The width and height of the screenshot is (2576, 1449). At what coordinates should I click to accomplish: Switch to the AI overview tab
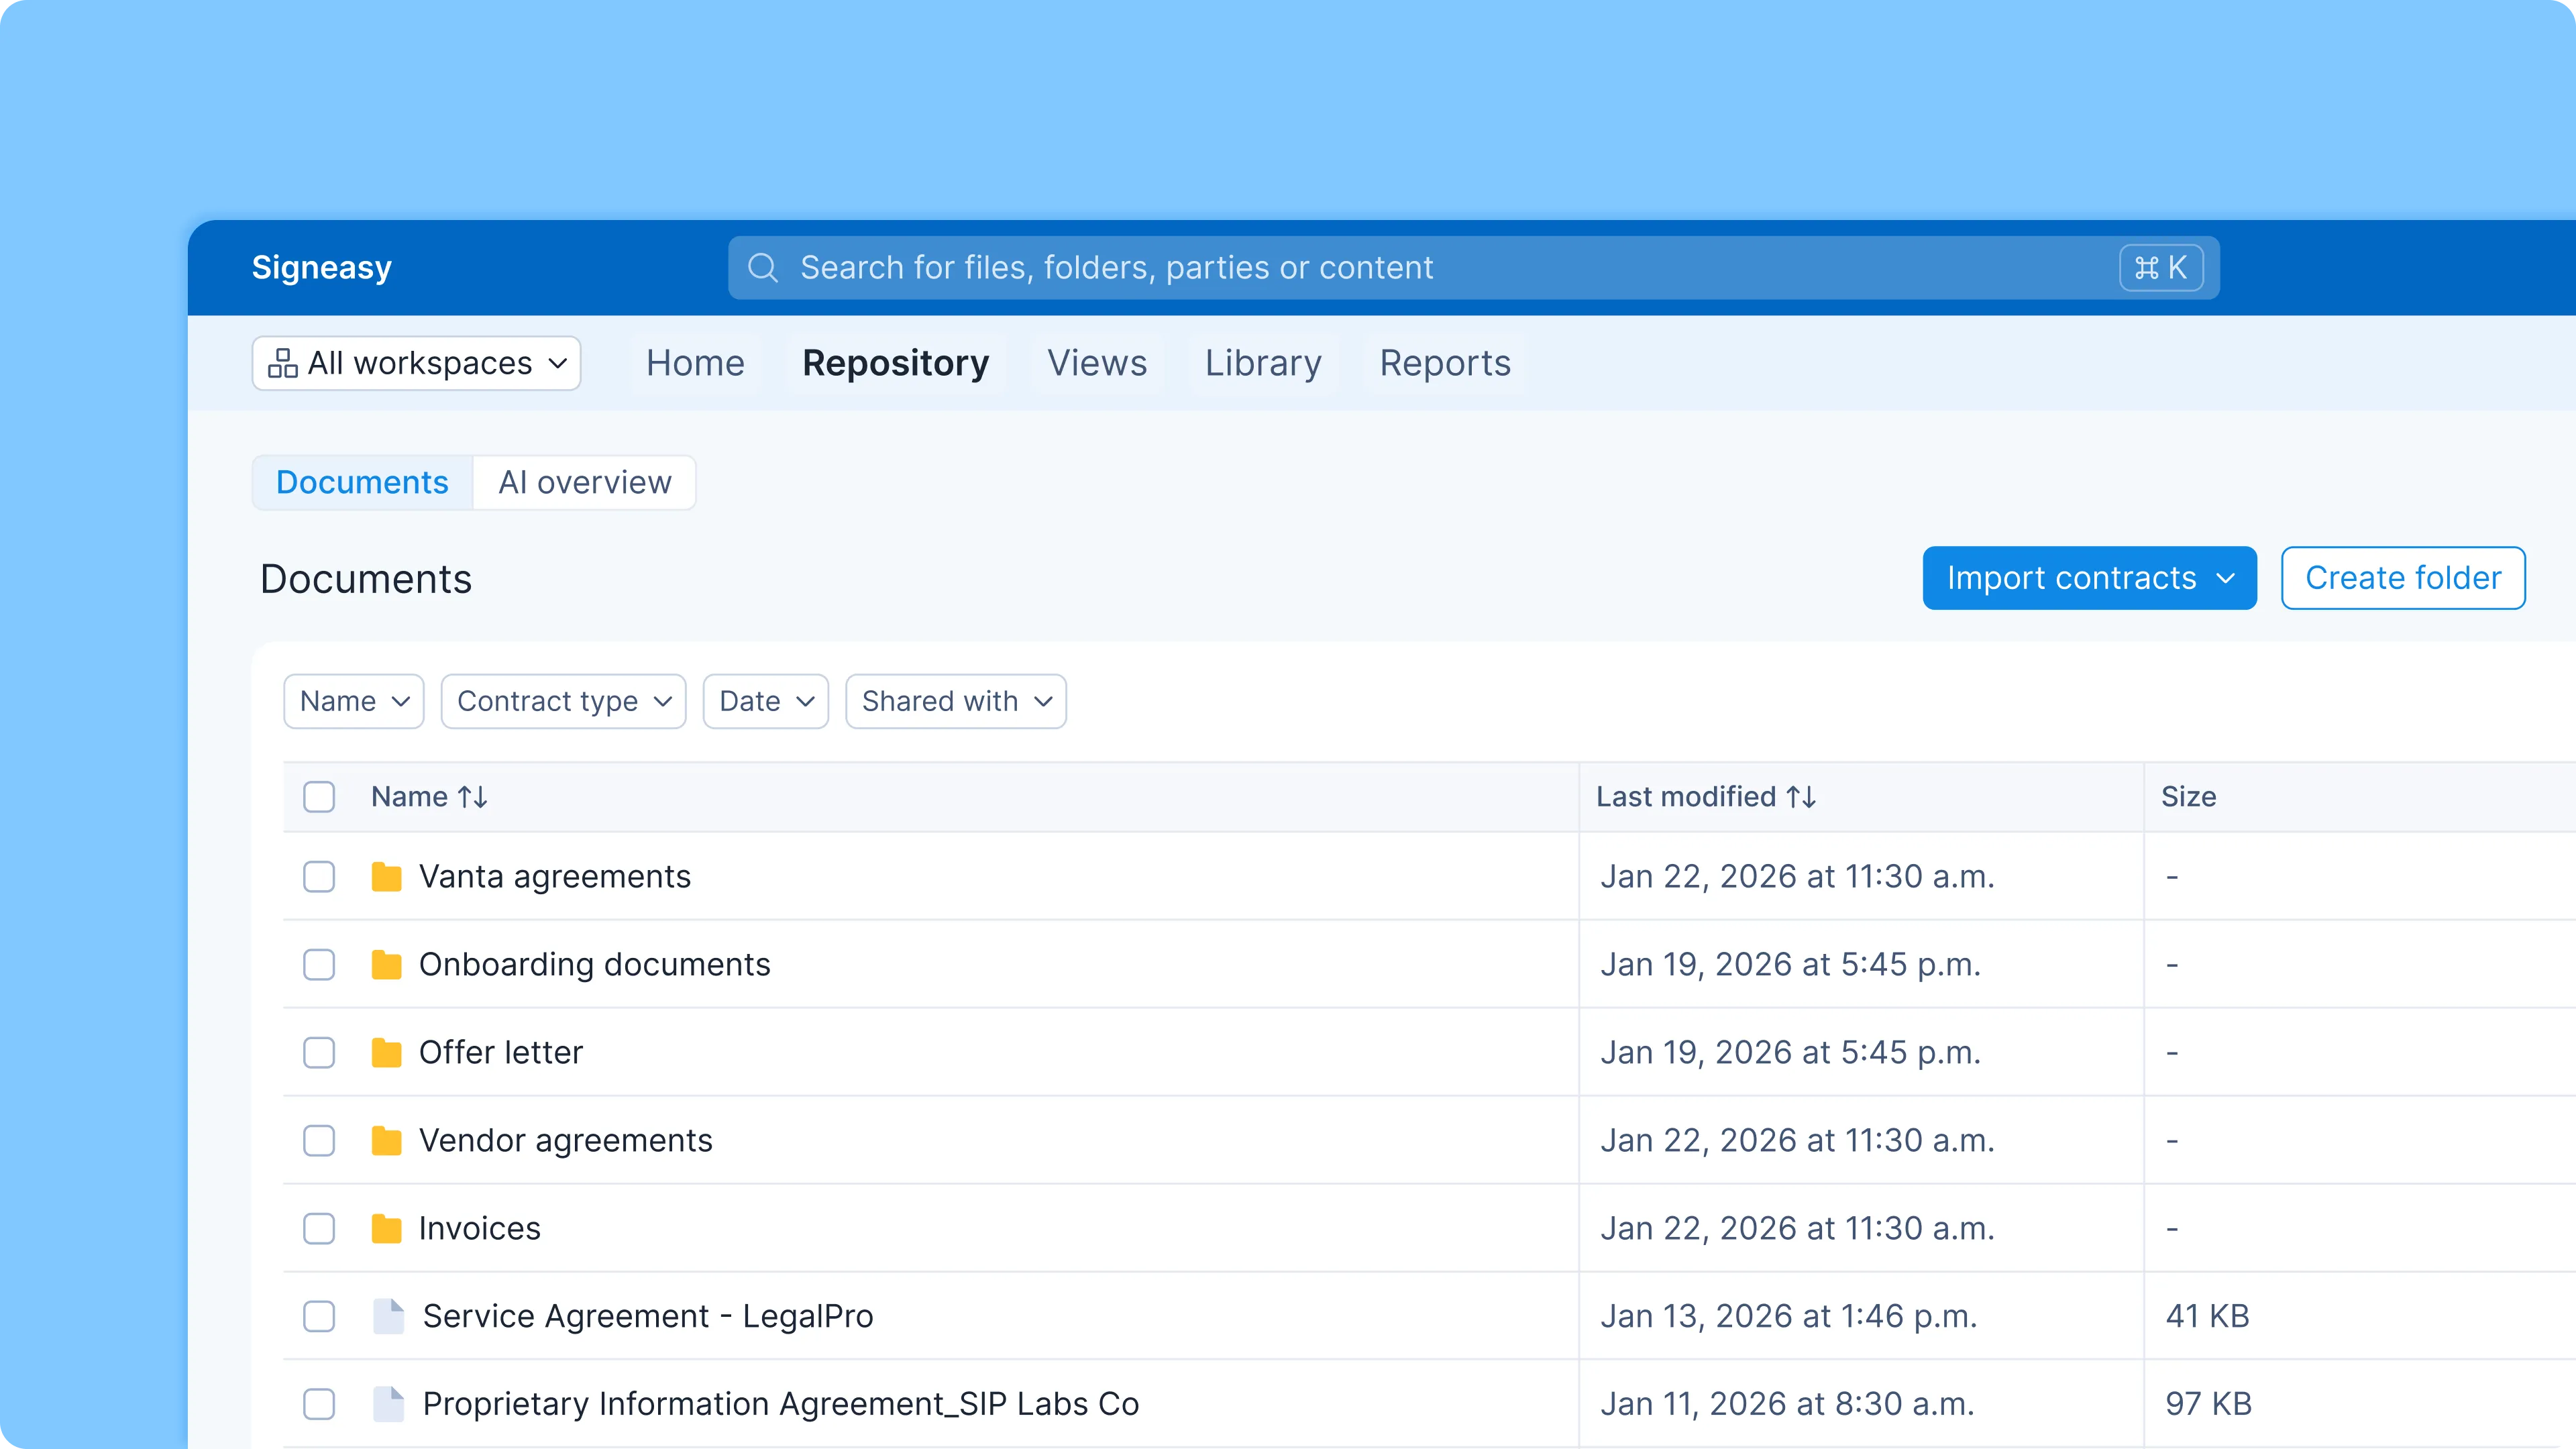(x=585, y=482)
